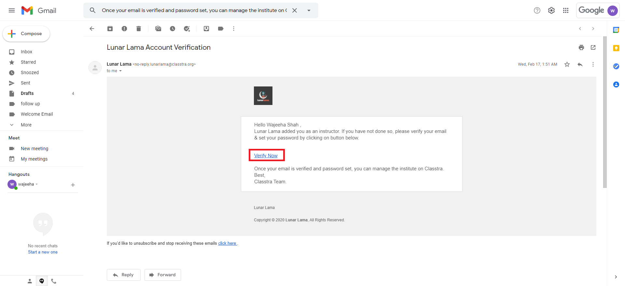Expand wajeeha Hangouts status dropdown
This screenshot has height=286, width=625.
click(x=37, y=184)
